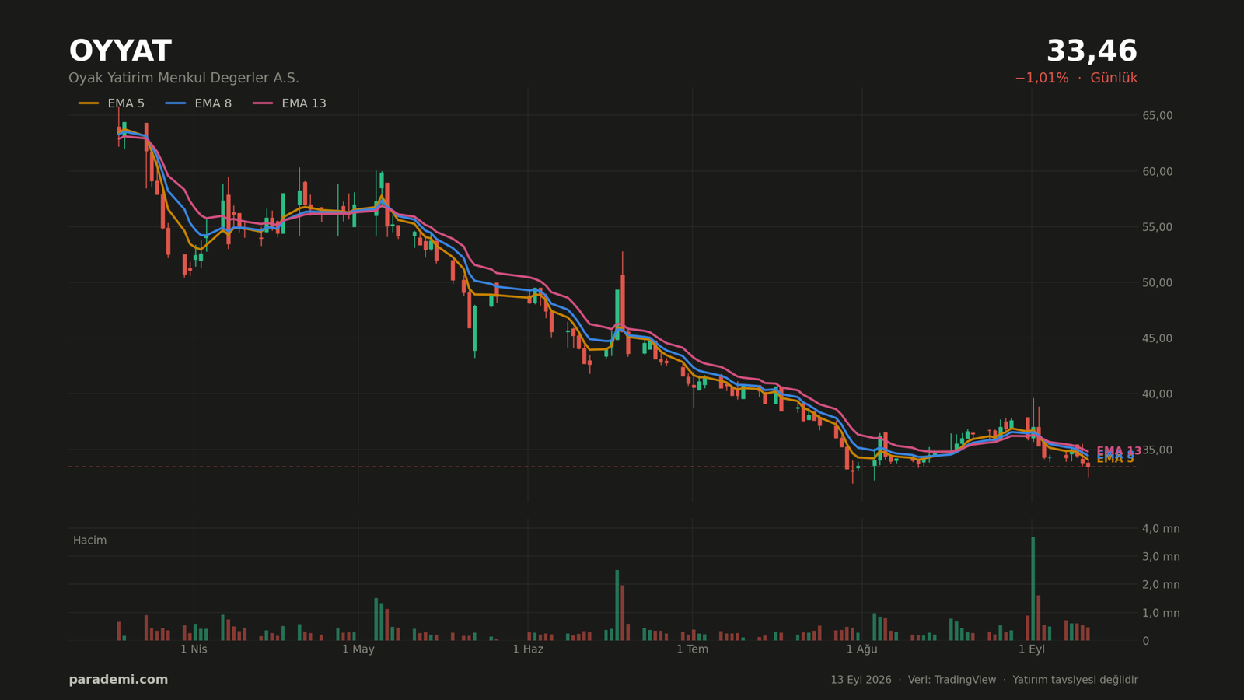Click the 45,00 price axis label

click(x=1157, y=338)
